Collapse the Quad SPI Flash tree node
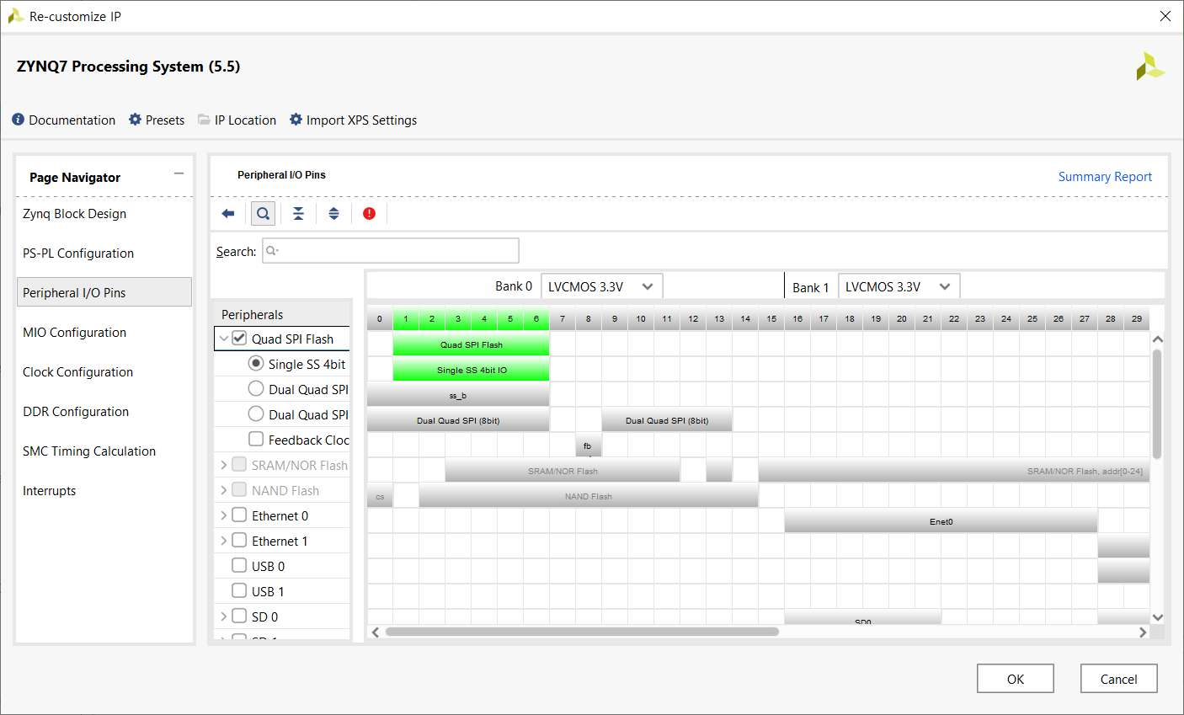The height and width of the screenshot is (715, 1184). (x=223, y=339)
